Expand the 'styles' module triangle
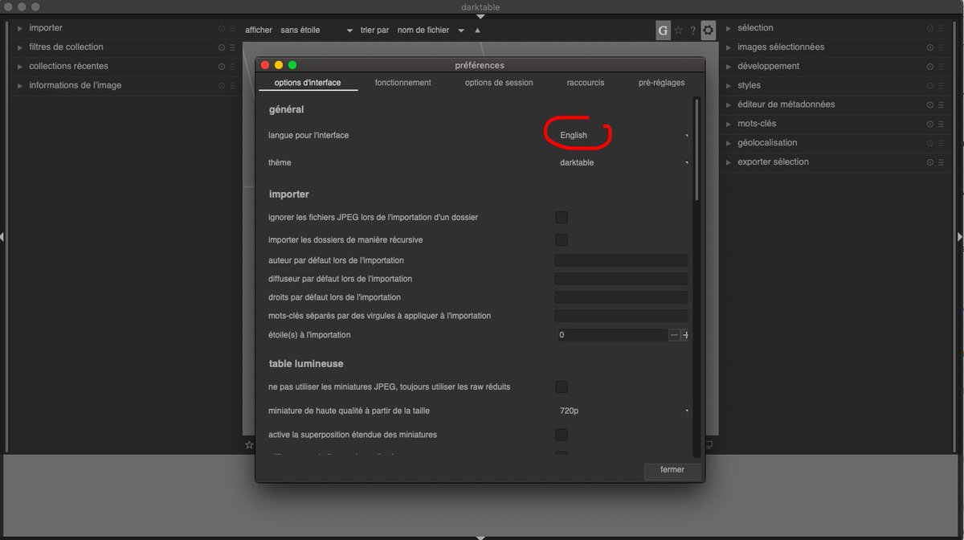964x540 pixels. coord(729,85)
